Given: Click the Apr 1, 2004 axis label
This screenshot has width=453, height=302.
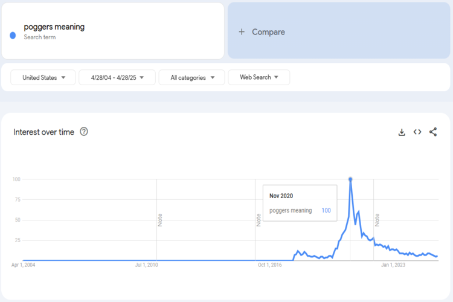Looking at the screenshot, I should point(23,265).
